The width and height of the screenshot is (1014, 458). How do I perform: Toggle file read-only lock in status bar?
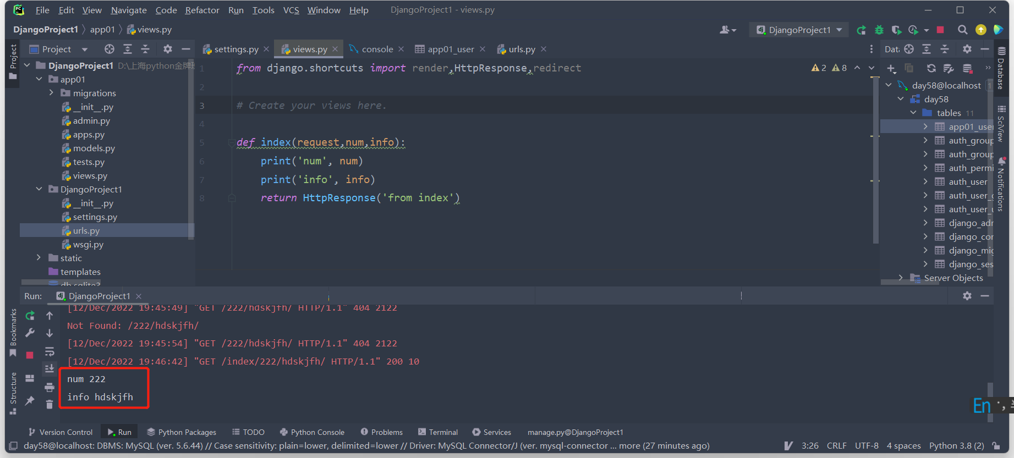tap(996, 446)
